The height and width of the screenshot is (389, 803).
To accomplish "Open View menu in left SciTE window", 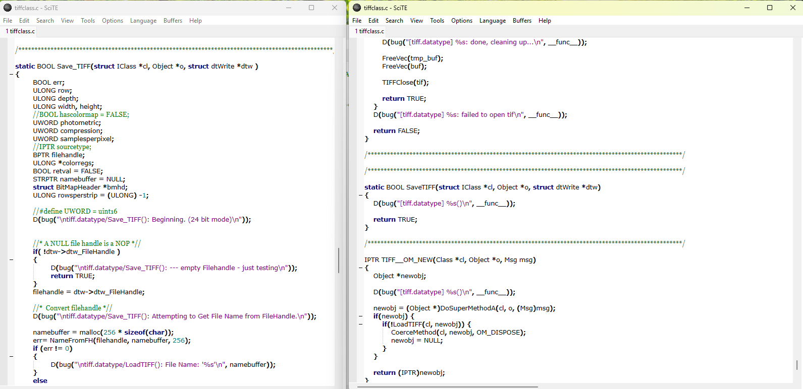I will 67,21.
